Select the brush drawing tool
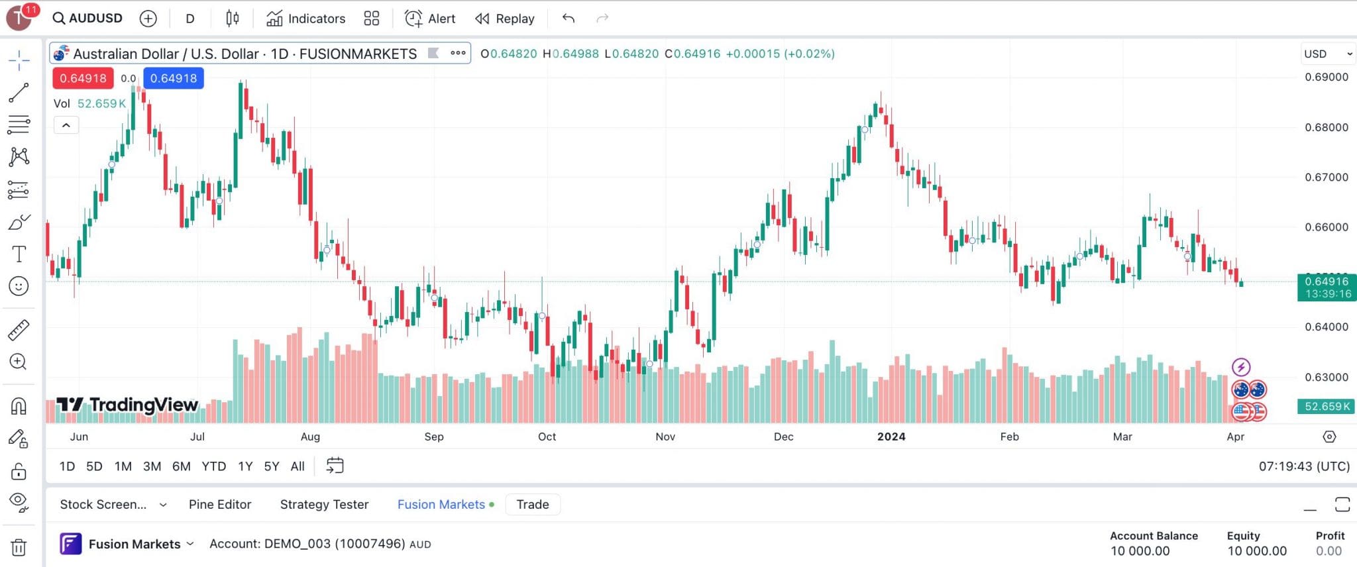The height and width of the screenshot is (567, 1357). (19, 222)
